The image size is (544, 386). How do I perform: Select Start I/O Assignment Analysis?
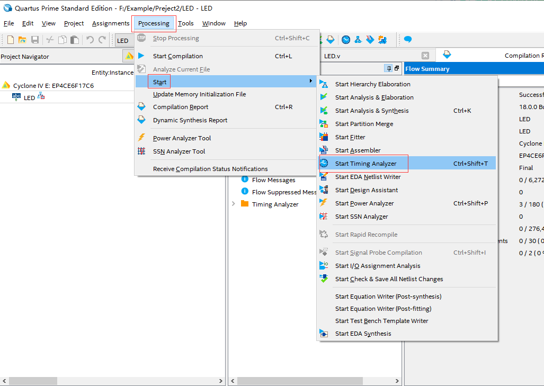point(407,266)
